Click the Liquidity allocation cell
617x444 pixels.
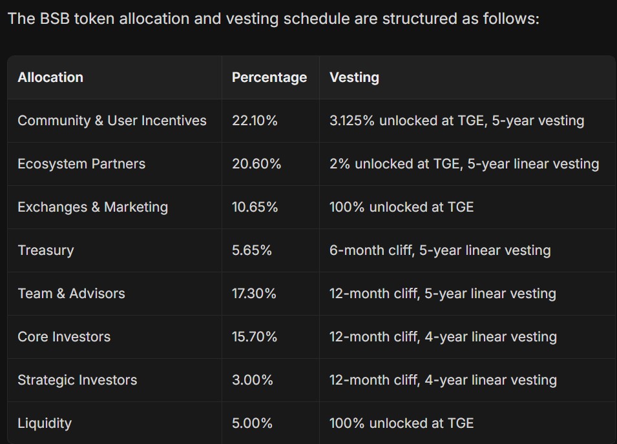(x=45, y=423)
